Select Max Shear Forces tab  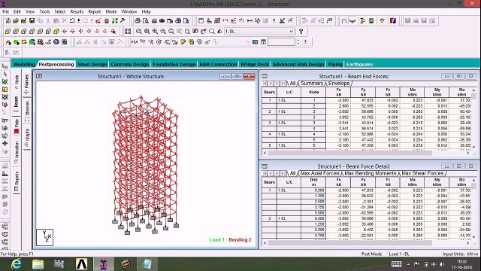(x=422, y=173)
